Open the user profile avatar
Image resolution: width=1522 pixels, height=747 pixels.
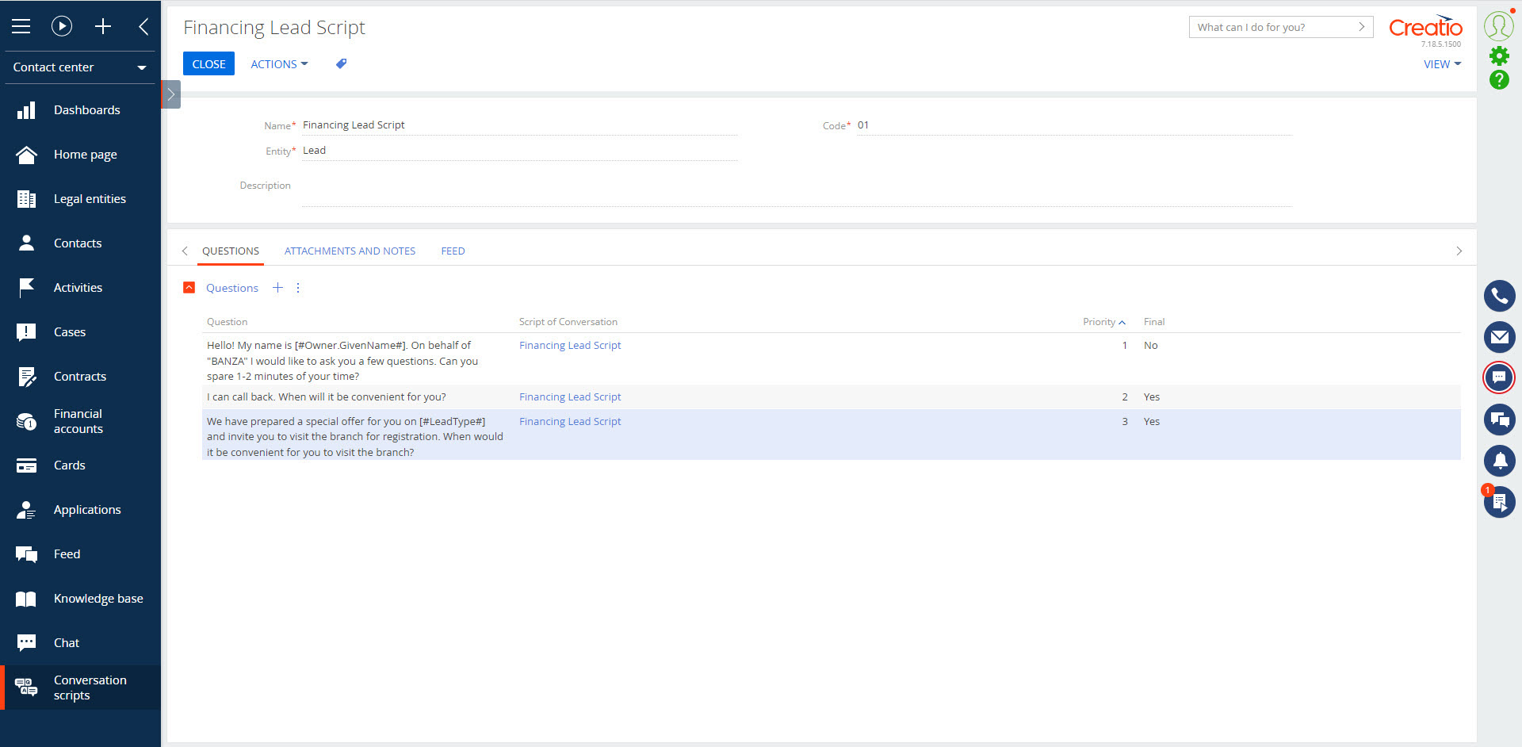1499,25
